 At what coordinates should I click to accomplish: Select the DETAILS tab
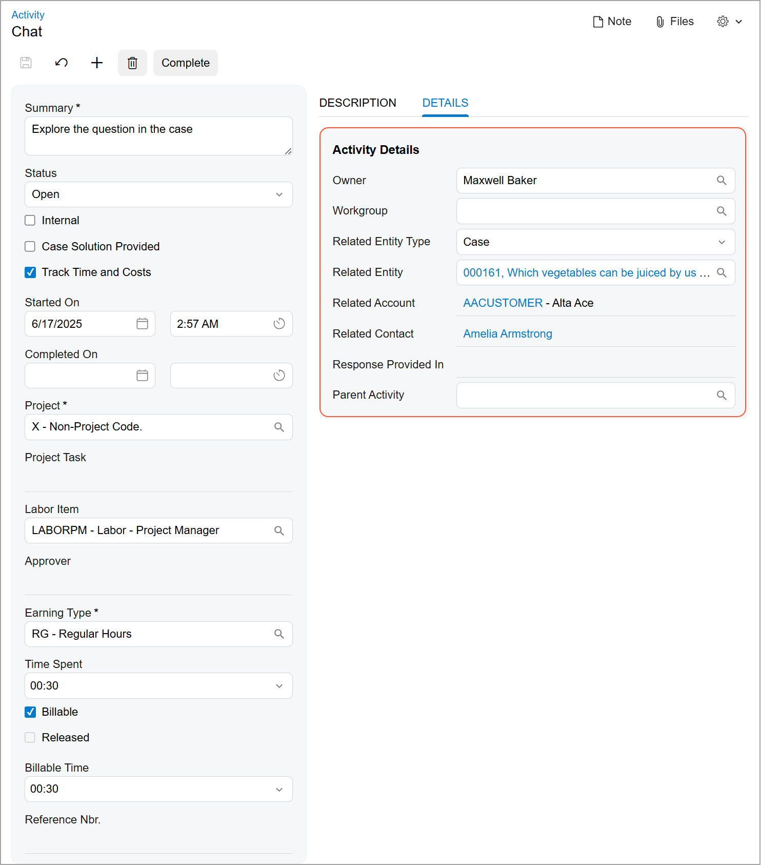click(445, 103)
